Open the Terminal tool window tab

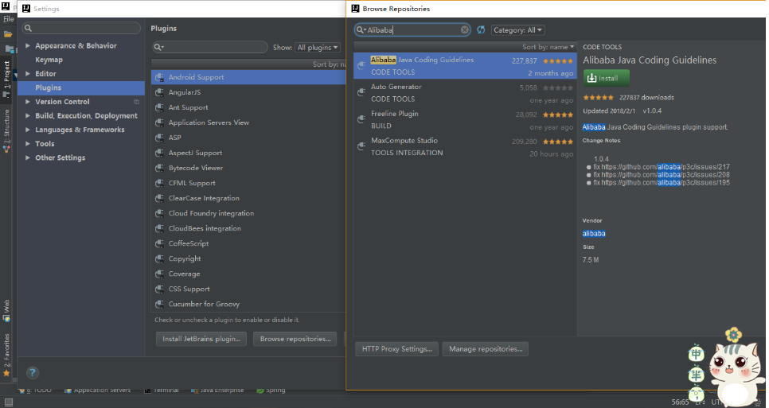162,391
